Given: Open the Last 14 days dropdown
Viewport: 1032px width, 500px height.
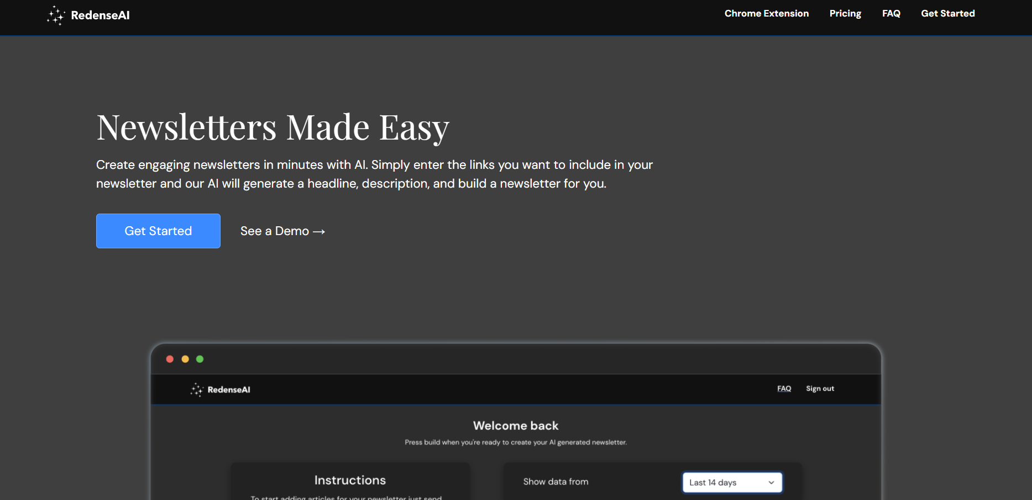Looking at the screenshot, I should (732, 482).
